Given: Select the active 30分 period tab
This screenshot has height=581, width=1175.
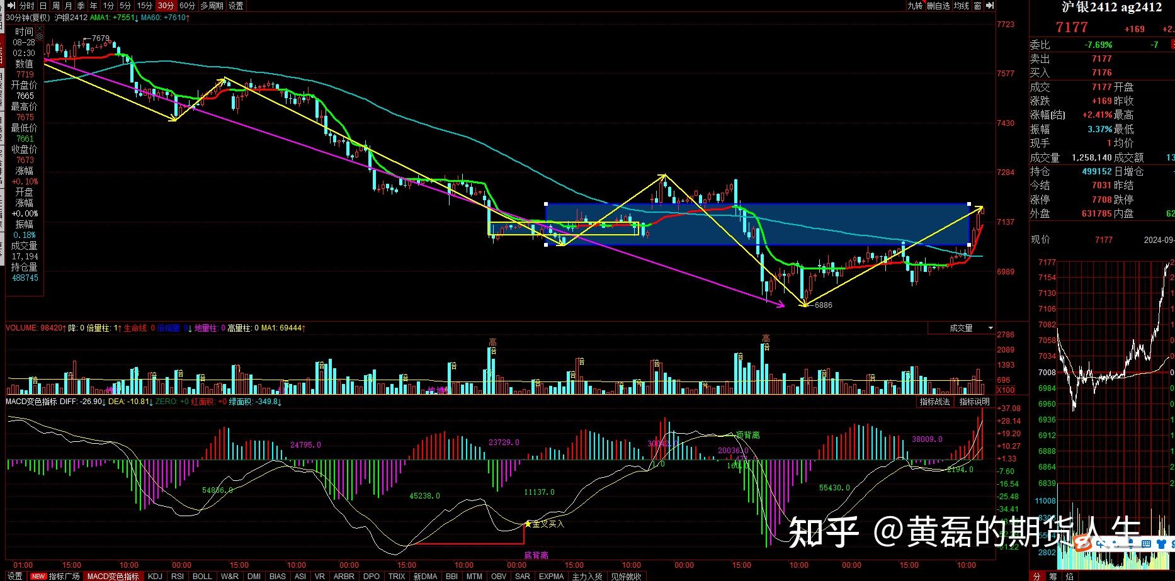Looking at the screenshot, I should tap(166, 6).
